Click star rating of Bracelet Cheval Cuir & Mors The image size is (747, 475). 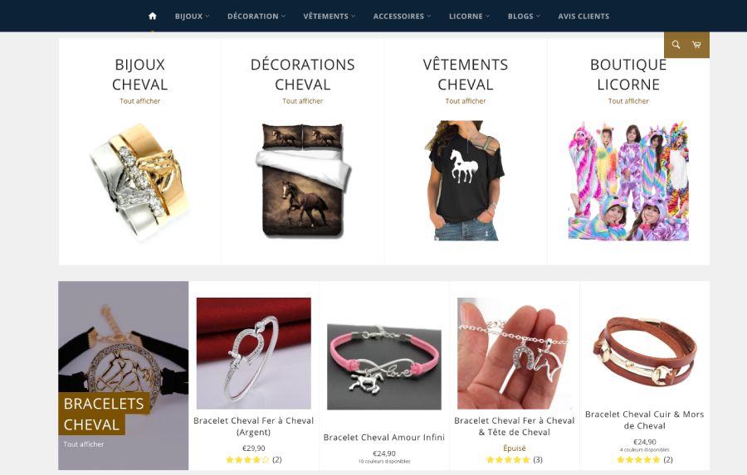click(x=638, y=460)
